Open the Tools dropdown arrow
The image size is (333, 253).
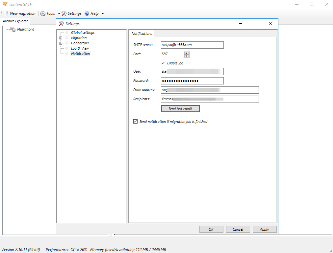pos(59,13)
